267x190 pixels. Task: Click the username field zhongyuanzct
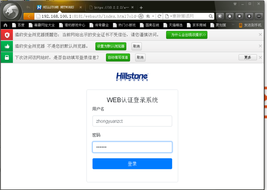132,121
